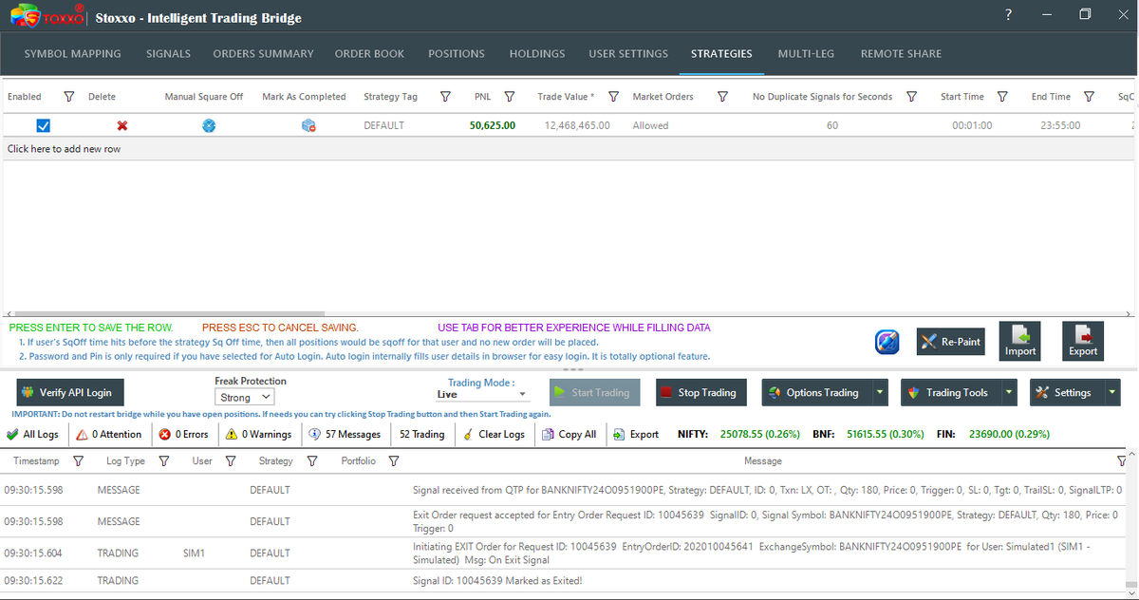Expand the Trading Tools dropdown arrow
This screenshot has height=600, width=1139.
(x=1009, y=392)
